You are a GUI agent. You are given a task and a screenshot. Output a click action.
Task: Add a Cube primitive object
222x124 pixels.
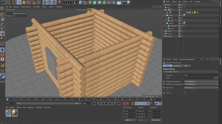coord(80,2)
